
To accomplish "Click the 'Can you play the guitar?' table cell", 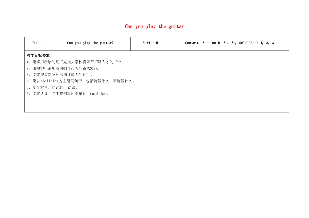I will pyautogui.click(x=90, y=44).
